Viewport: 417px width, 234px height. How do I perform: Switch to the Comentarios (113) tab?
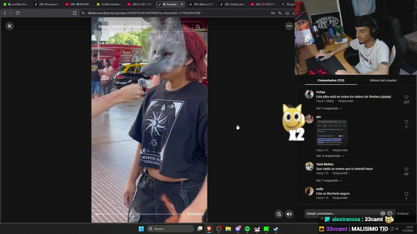(x=331, y=80)
